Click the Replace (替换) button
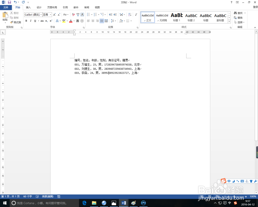The width and height of the screenshot is (258, 207). click(238, 18)
